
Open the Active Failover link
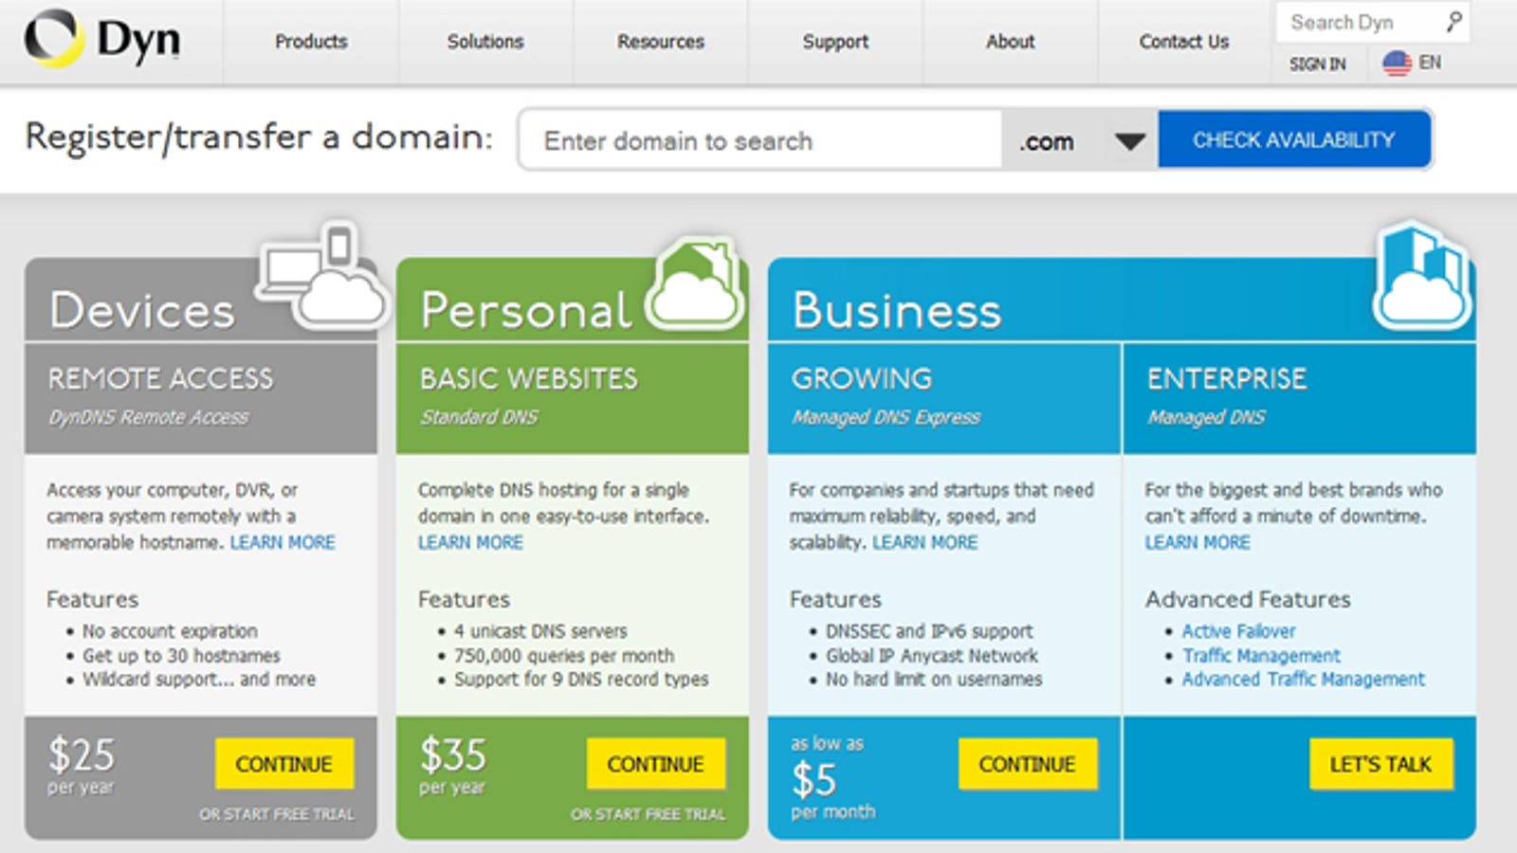[1238, 631]
